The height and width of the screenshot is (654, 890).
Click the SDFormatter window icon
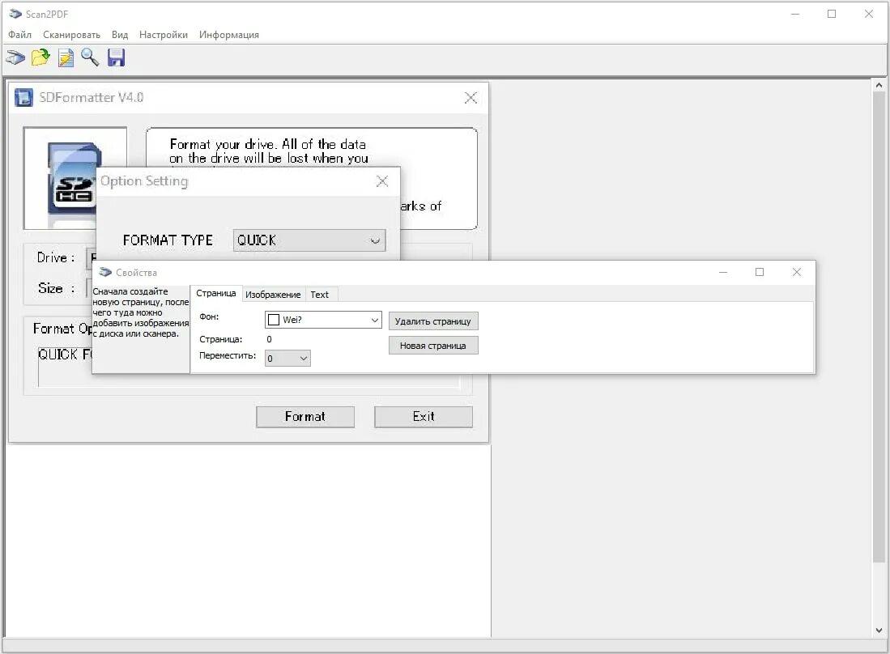pos(23,97)
